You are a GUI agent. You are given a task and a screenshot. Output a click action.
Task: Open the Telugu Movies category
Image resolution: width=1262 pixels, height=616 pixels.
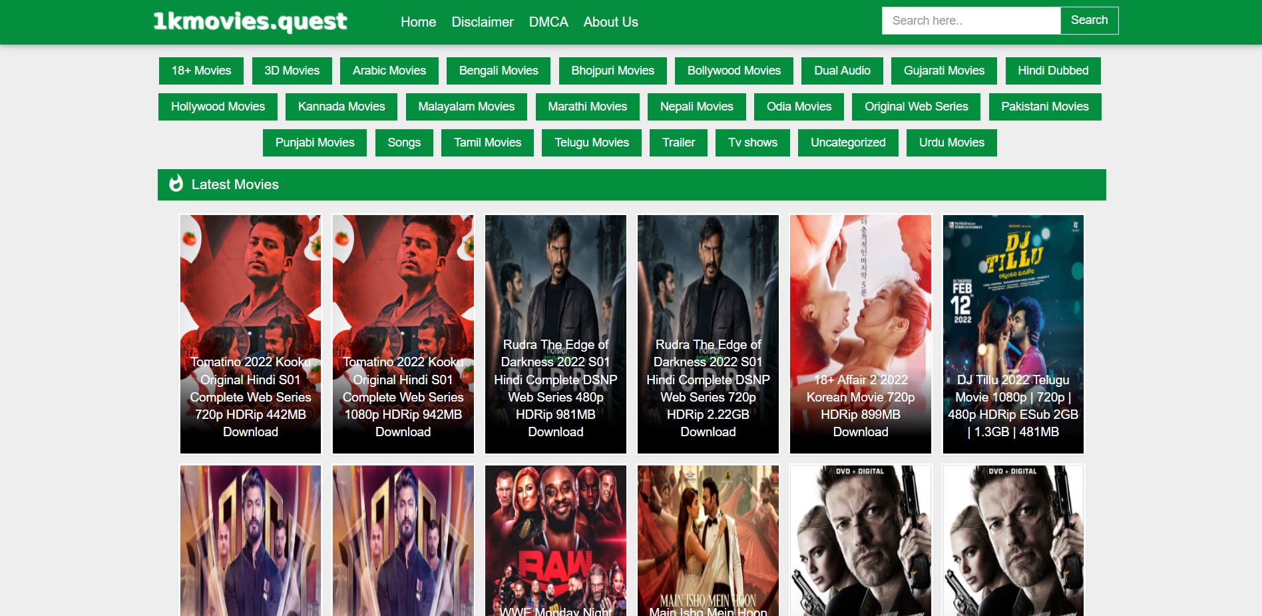592,143
